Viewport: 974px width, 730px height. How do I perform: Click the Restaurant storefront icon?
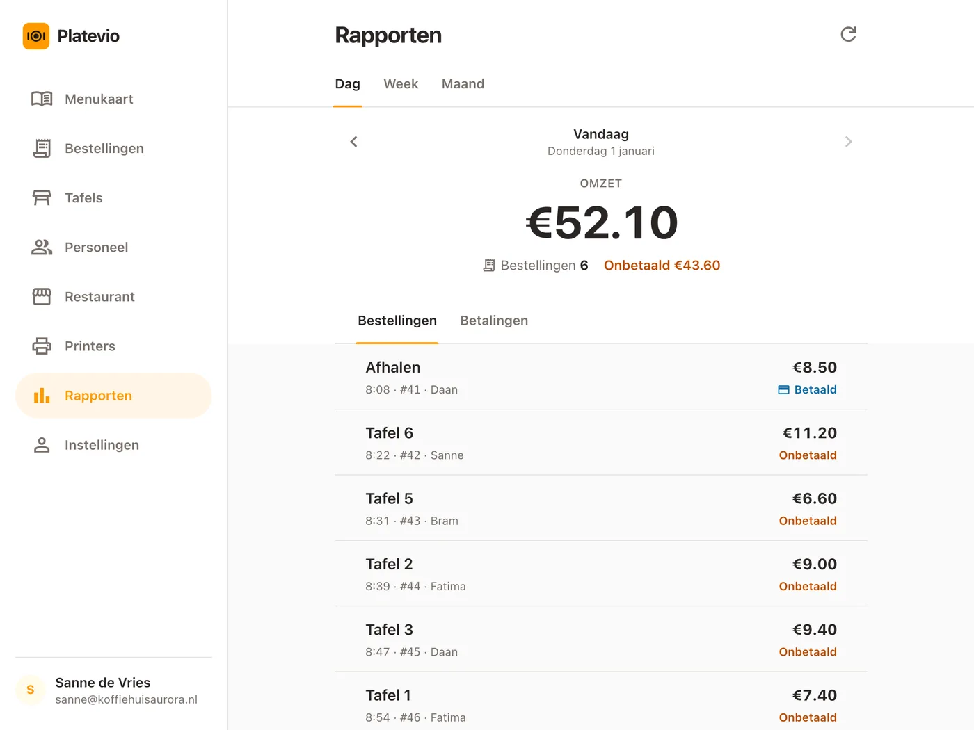pos(42,296)
